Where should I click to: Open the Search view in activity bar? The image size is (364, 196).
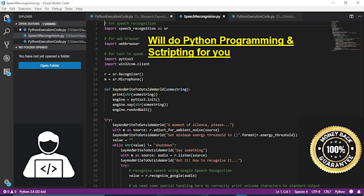tap(7, 32)
